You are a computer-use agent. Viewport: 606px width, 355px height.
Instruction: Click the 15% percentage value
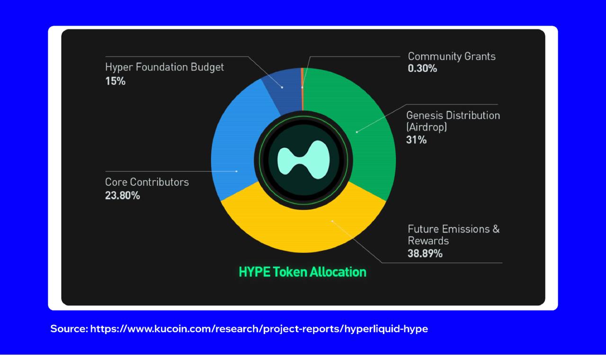pos(115,81)
